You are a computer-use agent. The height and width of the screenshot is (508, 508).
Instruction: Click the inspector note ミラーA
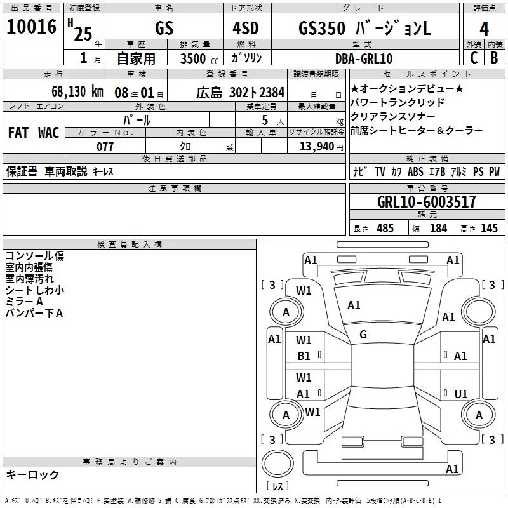click(24, 302)
